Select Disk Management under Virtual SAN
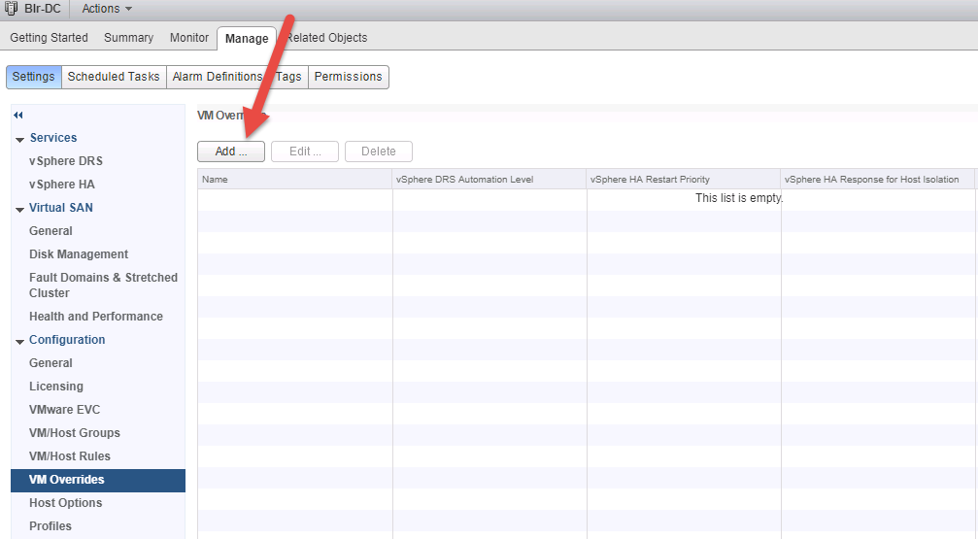Viewport: 978px width, 539px height. pyautogui.click(x=79, y=254)
